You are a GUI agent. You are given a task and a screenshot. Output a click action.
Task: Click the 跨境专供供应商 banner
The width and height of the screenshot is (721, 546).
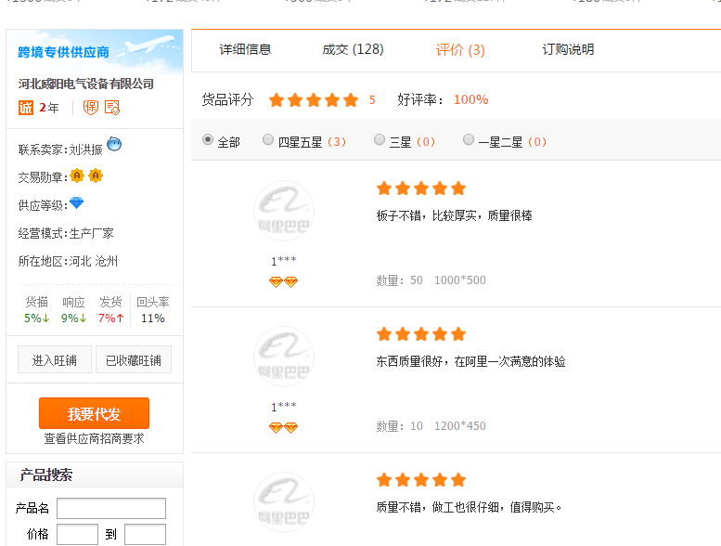click(x=95, y=52)
